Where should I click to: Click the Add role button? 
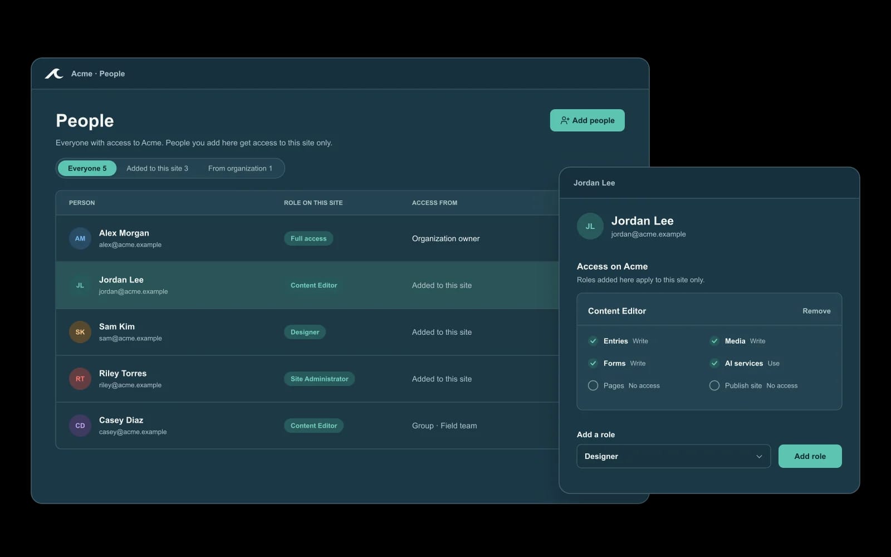(x=810, y=456)
